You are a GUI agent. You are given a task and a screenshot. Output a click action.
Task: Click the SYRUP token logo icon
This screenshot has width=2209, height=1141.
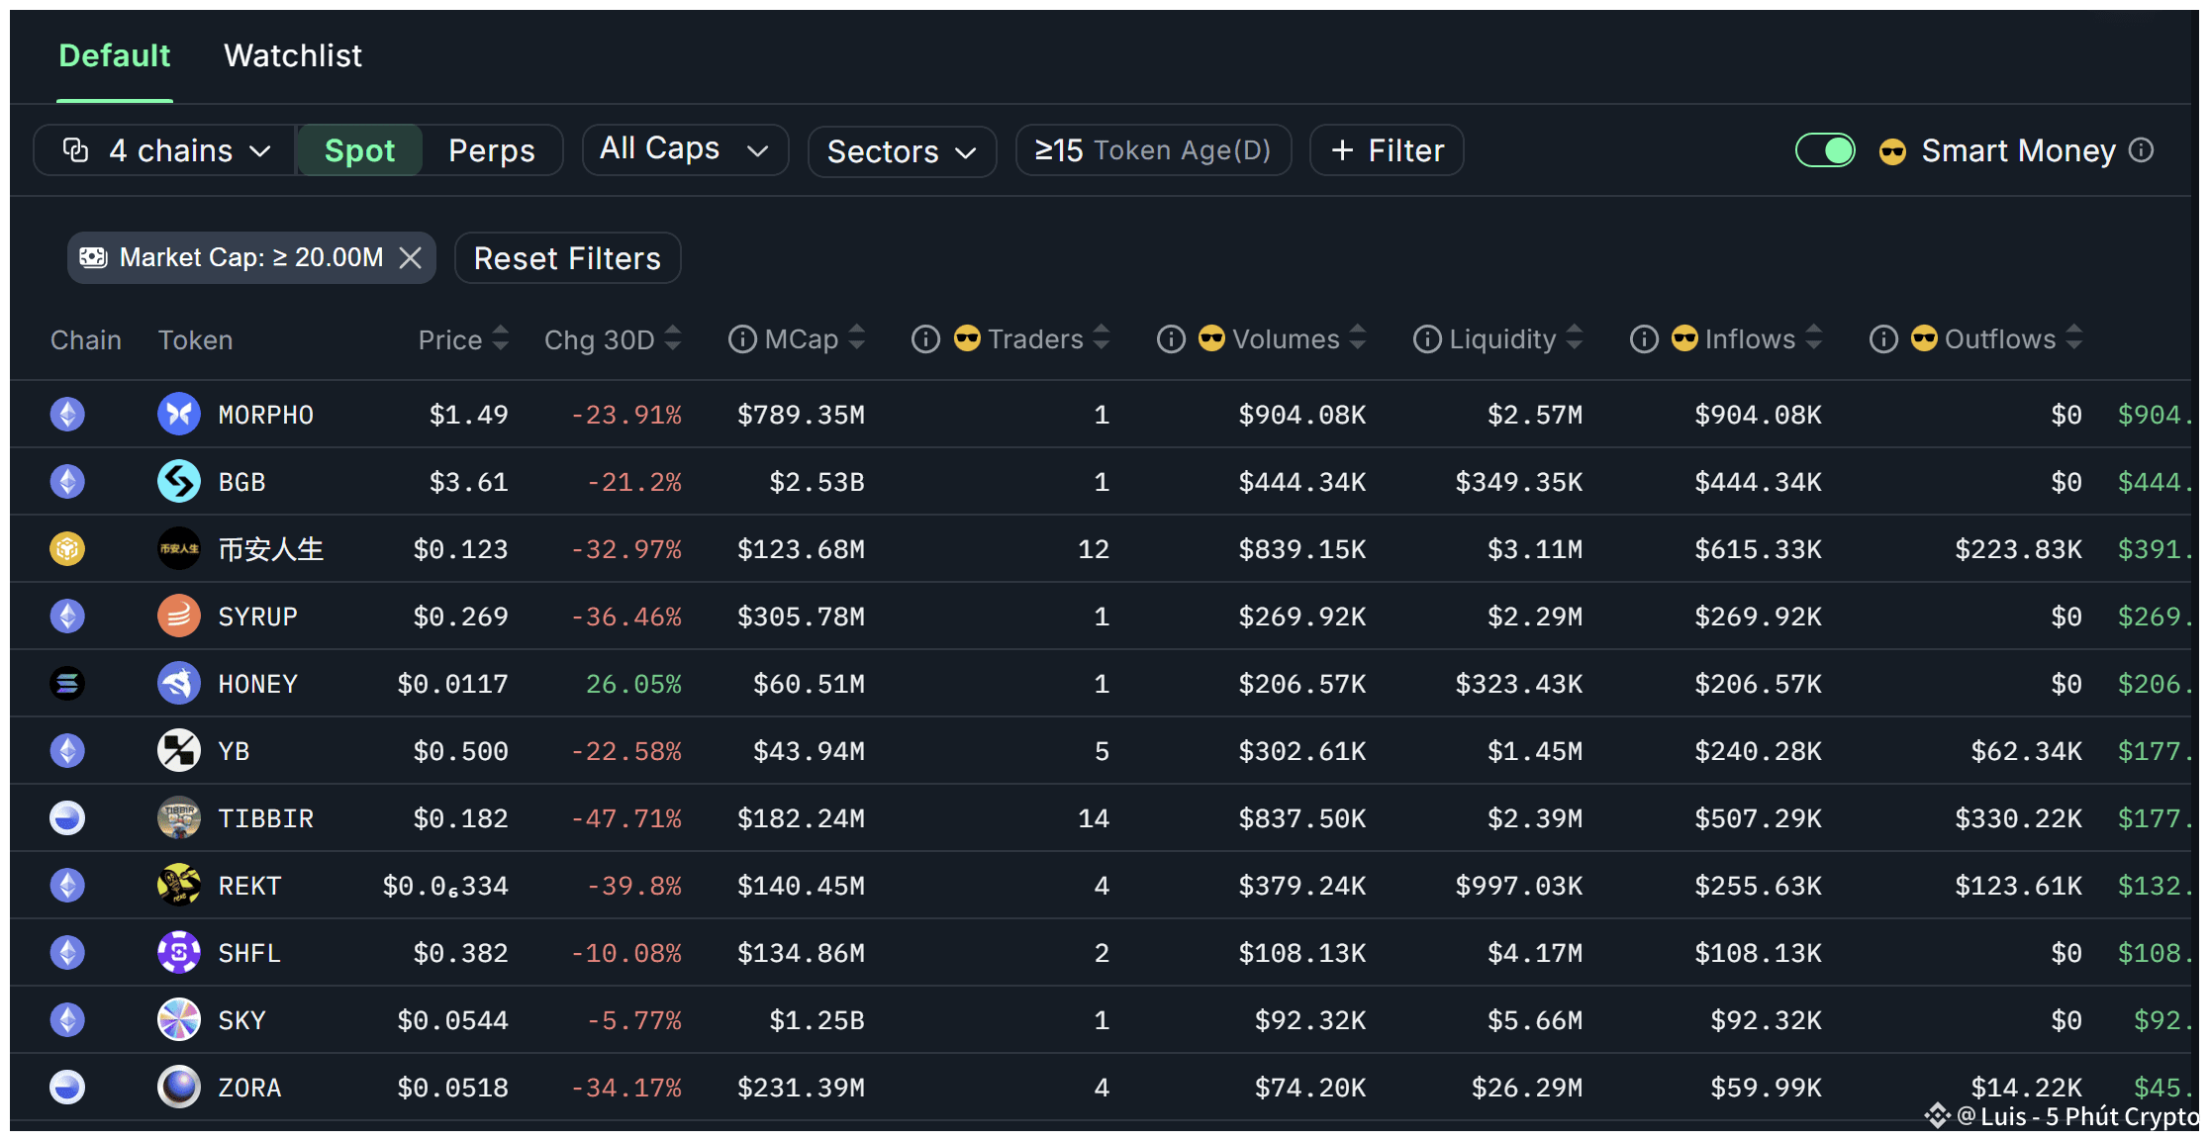(179, 616)
